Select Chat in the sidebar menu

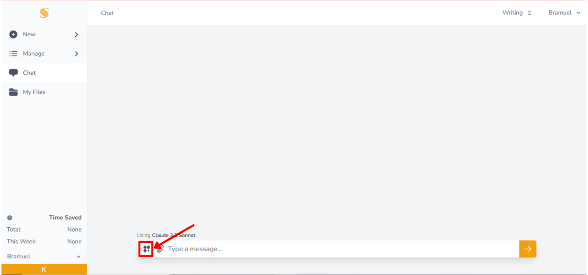44,73
